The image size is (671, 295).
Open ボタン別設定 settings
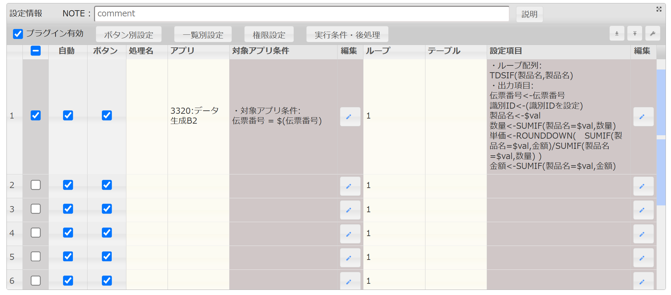click(x=129, y=34)
